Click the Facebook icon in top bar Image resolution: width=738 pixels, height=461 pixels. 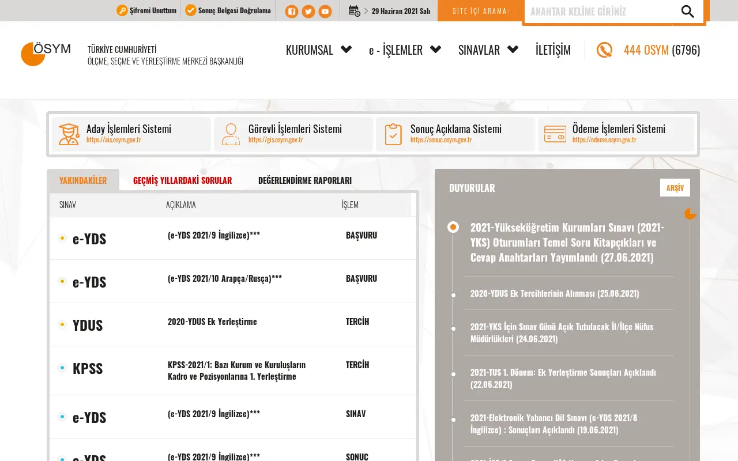(292, 12)
